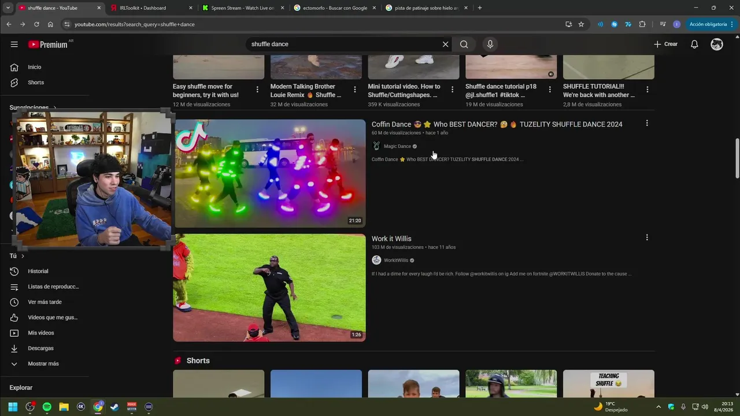Open the taskbar volume control

[x=705, y=407]
